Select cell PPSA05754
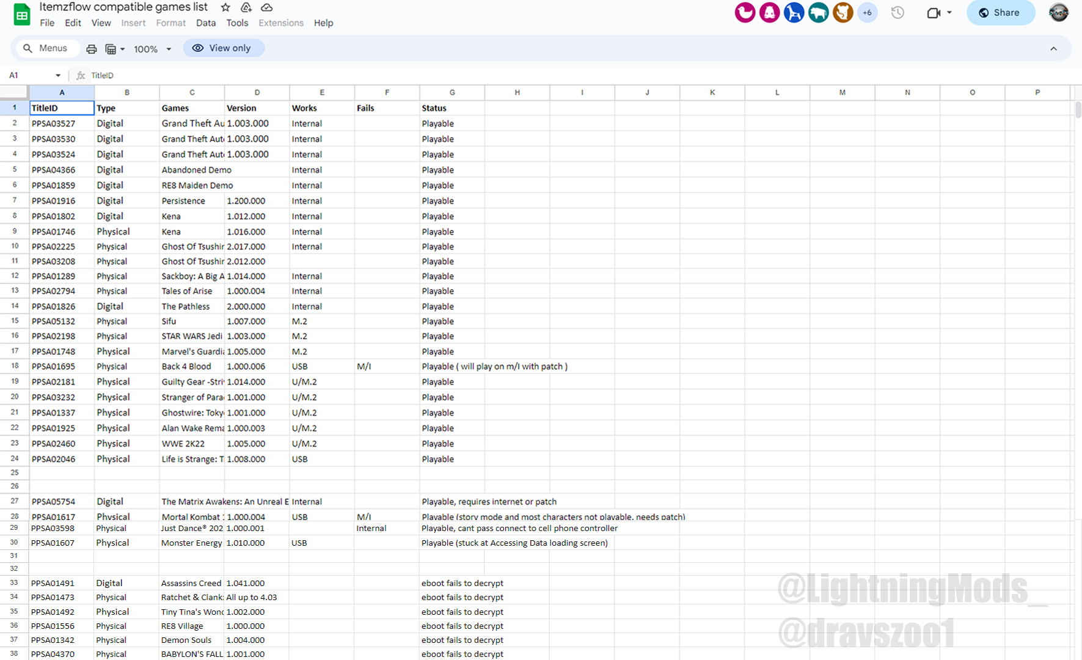The image size is (1082, 660). click(62, 502)
